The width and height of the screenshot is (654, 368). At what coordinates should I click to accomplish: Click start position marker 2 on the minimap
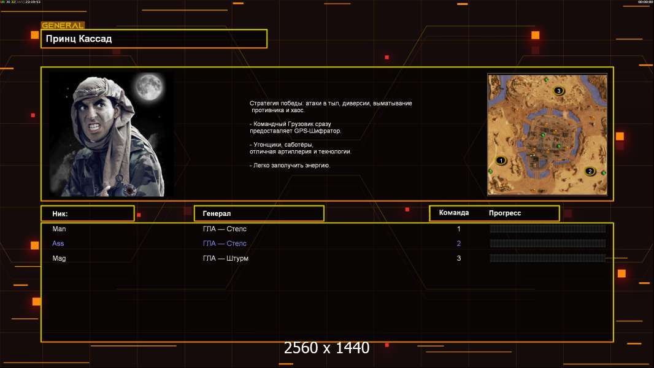tap(590, 171)
